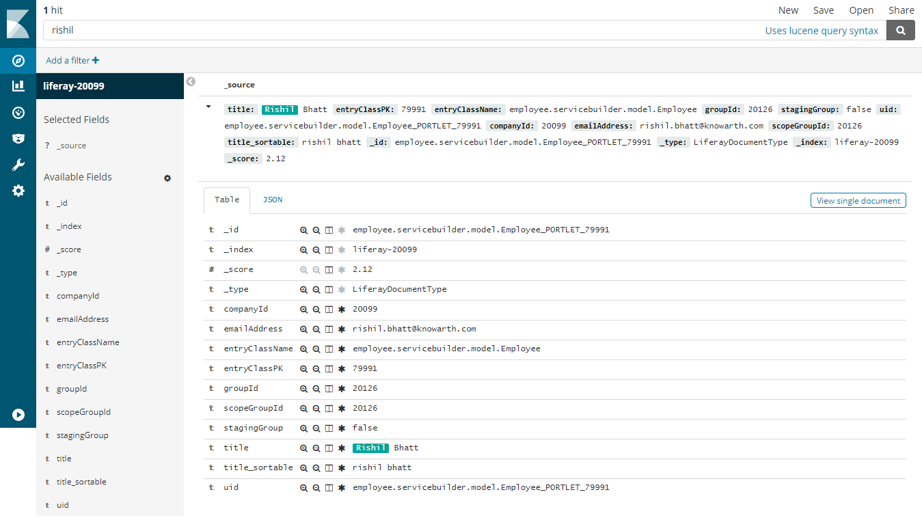Filter for value on stagingGroup row
Image resolution: width=922 pixels, height=531 pixels.
pyautogui.click(x=304, y=428)
